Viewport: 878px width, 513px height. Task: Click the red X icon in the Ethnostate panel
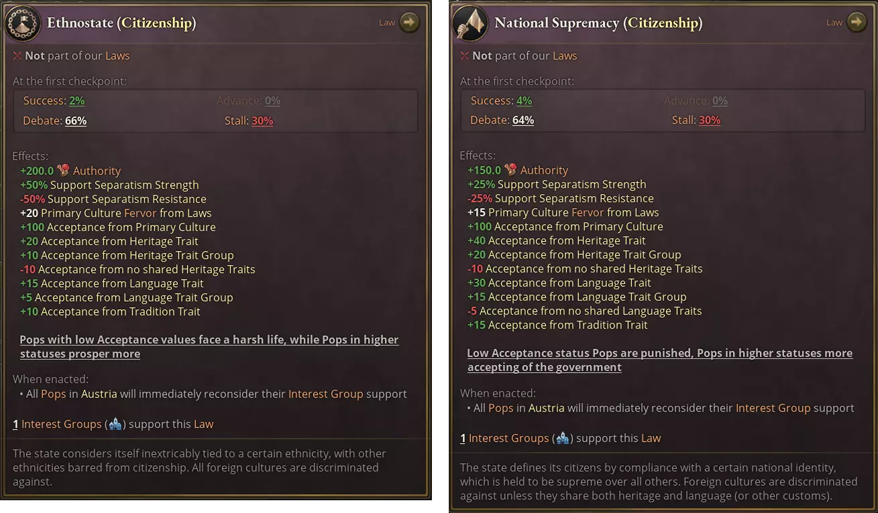[17, 56]
